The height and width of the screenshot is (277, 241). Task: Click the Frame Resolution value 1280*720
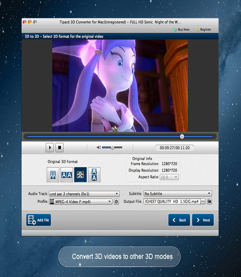(x=169, y=164)
